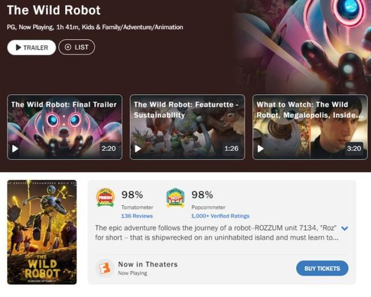371x297 pixels.
Task: Watch the movie with TRAILER button
Action: coord(31,48)
